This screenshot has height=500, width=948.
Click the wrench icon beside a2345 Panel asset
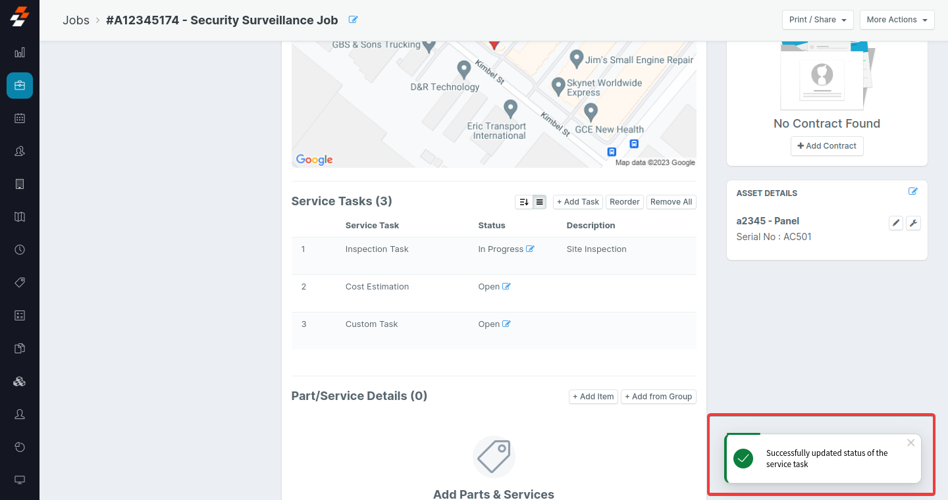click(913, 223)
